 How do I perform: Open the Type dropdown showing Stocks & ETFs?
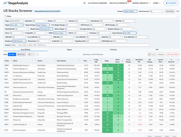[x=16, y=21]
